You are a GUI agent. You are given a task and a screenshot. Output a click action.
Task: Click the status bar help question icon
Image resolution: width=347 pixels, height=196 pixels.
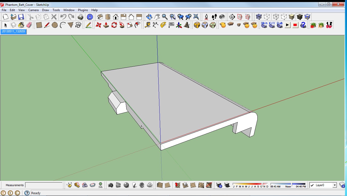coord(27,193)
